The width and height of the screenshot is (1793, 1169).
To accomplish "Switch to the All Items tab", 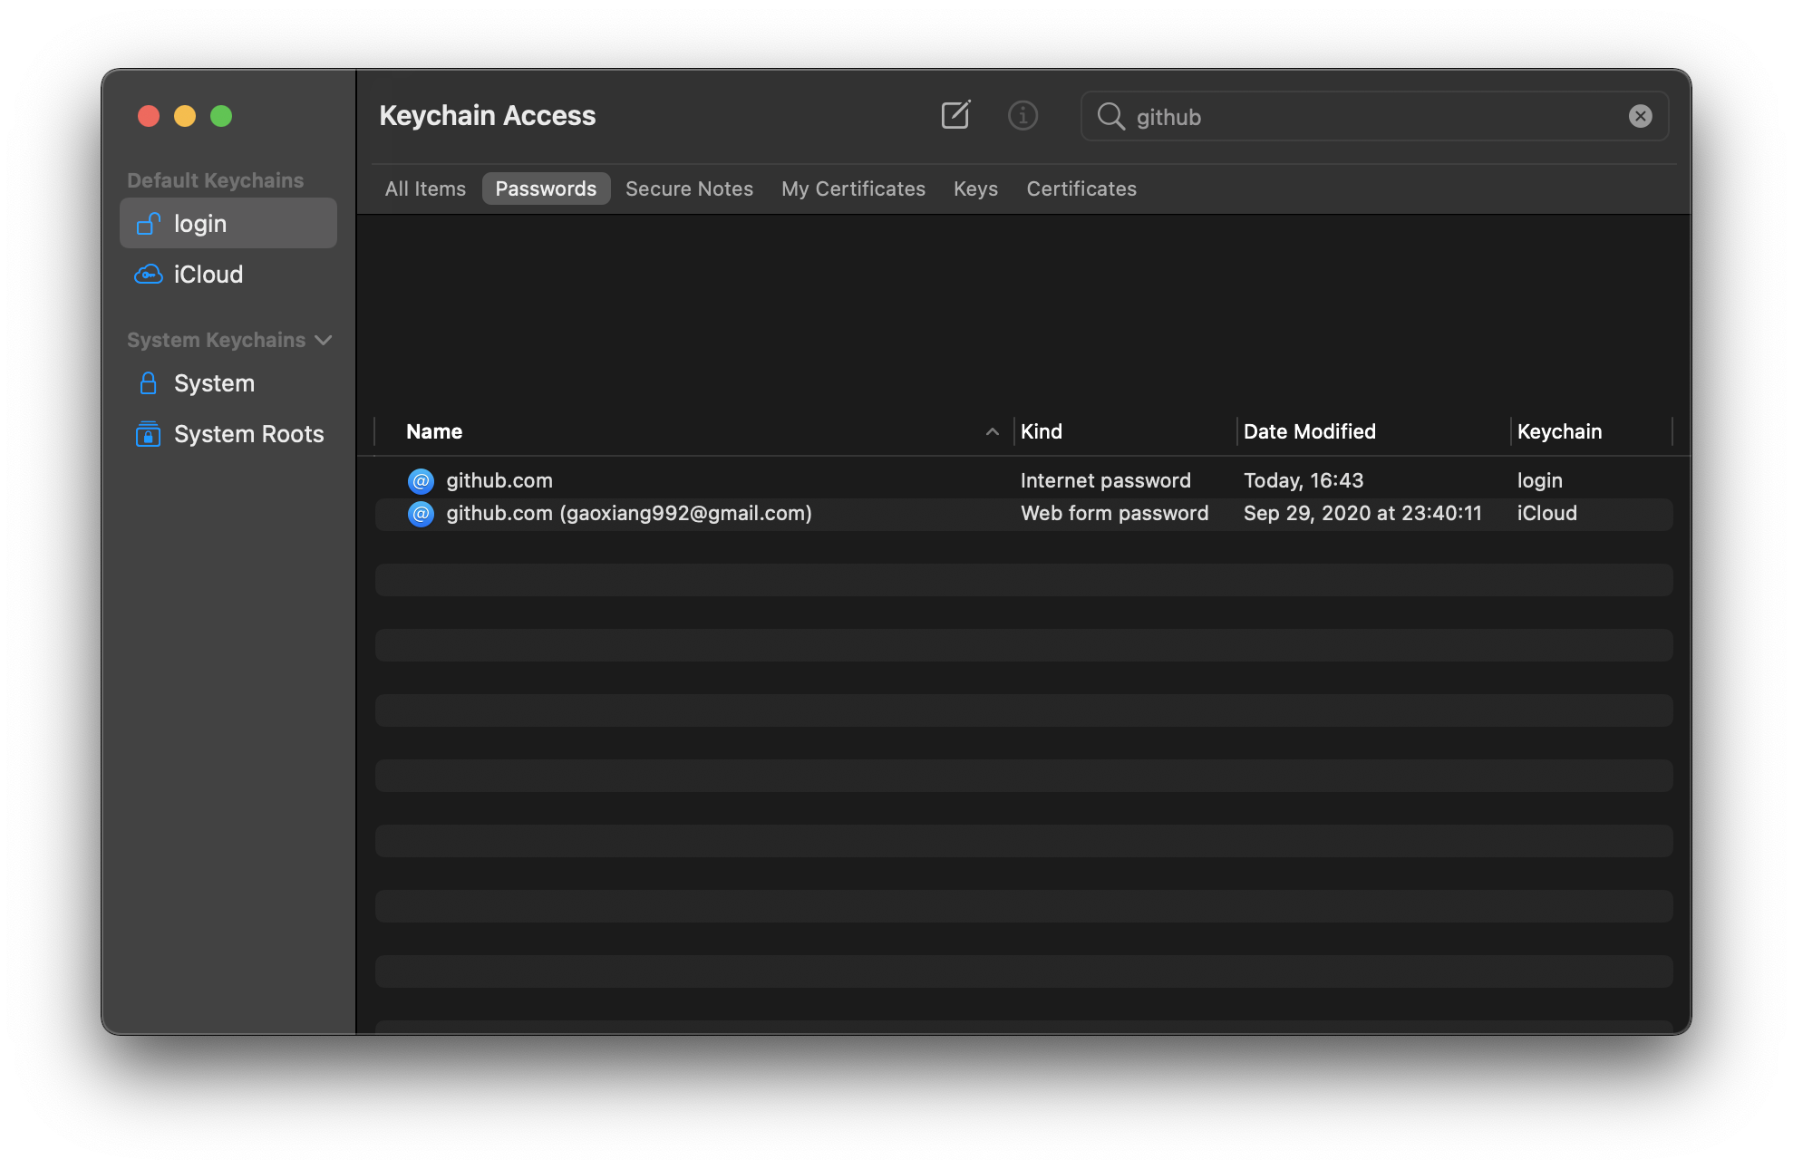I will (425, 188).
